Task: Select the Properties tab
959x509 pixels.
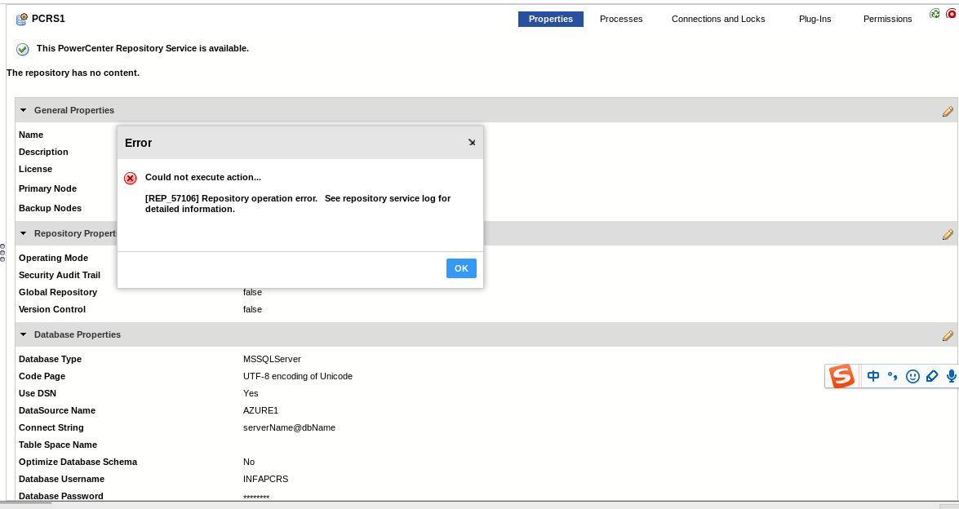Action: 550,19
